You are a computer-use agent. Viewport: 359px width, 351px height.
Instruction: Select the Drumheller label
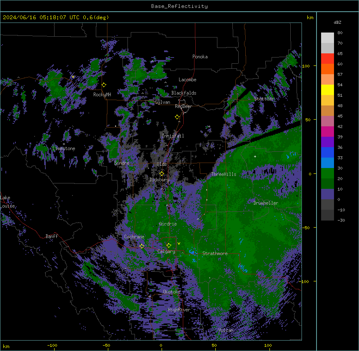pyautogui.click(x=266, y=203)
